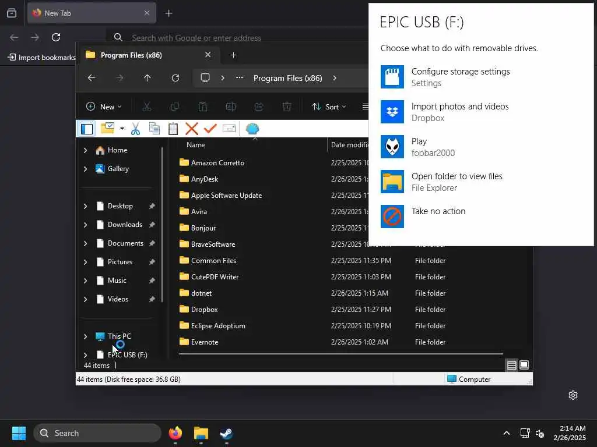Screen dimensions: 597x447
Task: Open Firefox customize gear icon
Action: 573,395
